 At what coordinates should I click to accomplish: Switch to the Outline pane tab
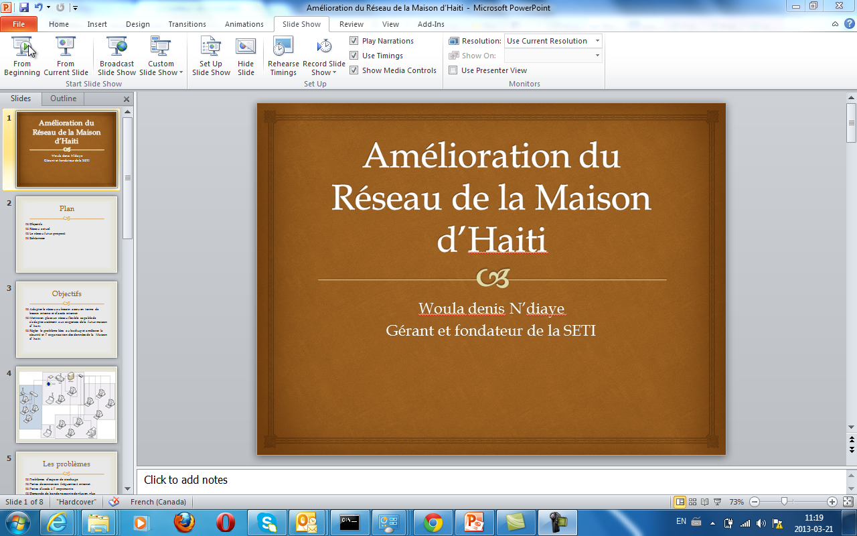tap(64, 98)
